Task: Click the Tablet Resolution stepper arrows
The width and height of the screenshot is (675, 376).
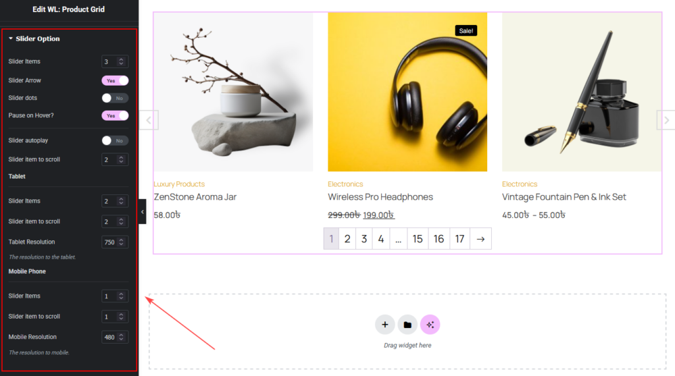Action: [x=121, y=242]
